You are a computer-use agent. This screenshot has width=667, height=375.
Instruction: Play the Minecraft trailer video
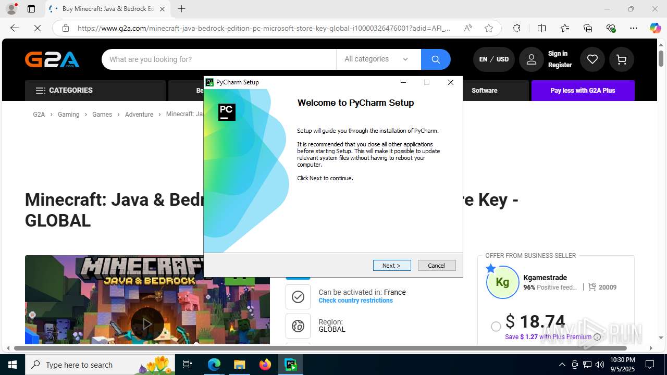(147, 323)
